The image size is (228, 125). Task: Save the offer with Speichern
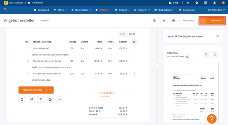point(212,20)
